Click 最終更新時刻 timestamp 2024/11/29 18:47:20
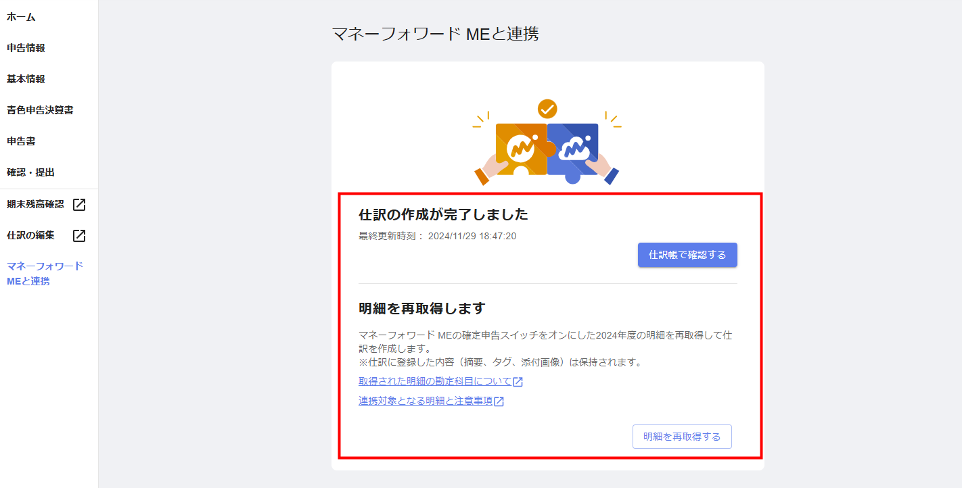 point(438,236)
